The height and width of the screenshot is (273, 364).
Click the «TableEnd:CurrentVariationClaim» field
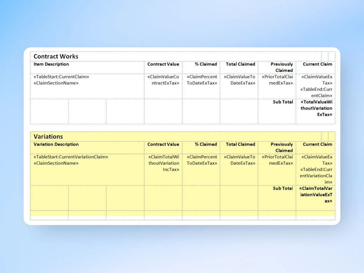click(316, 176)
